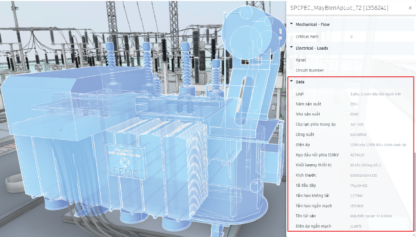Click the 27,77kW value
This screenshot has width=416, height=237.
(x=356, y=196)
